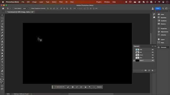Open the Edit Toolbar three-dots button
This screenshot has height=95, width=170.
(2, 77)
